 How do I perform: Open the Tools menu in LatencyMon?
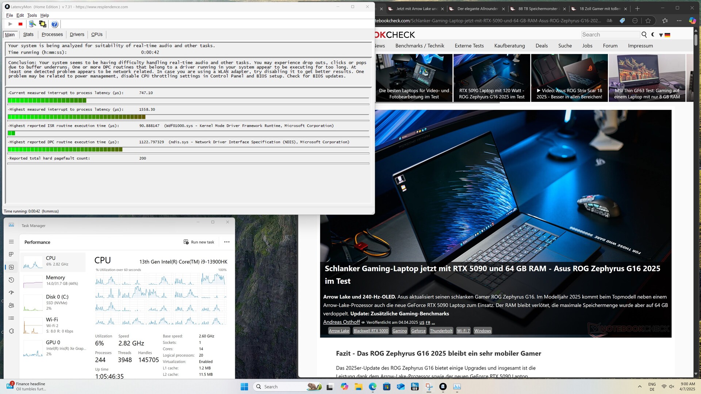pos(32,15)
